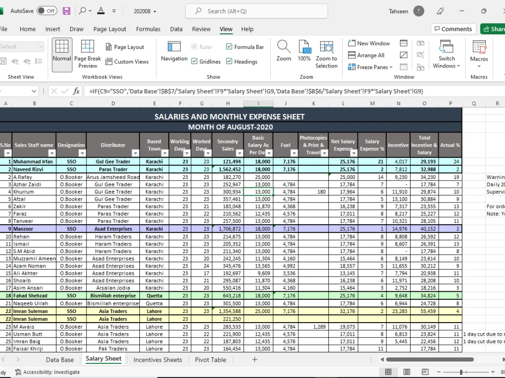Switch to Data Base sheet tab

[60, 360]
